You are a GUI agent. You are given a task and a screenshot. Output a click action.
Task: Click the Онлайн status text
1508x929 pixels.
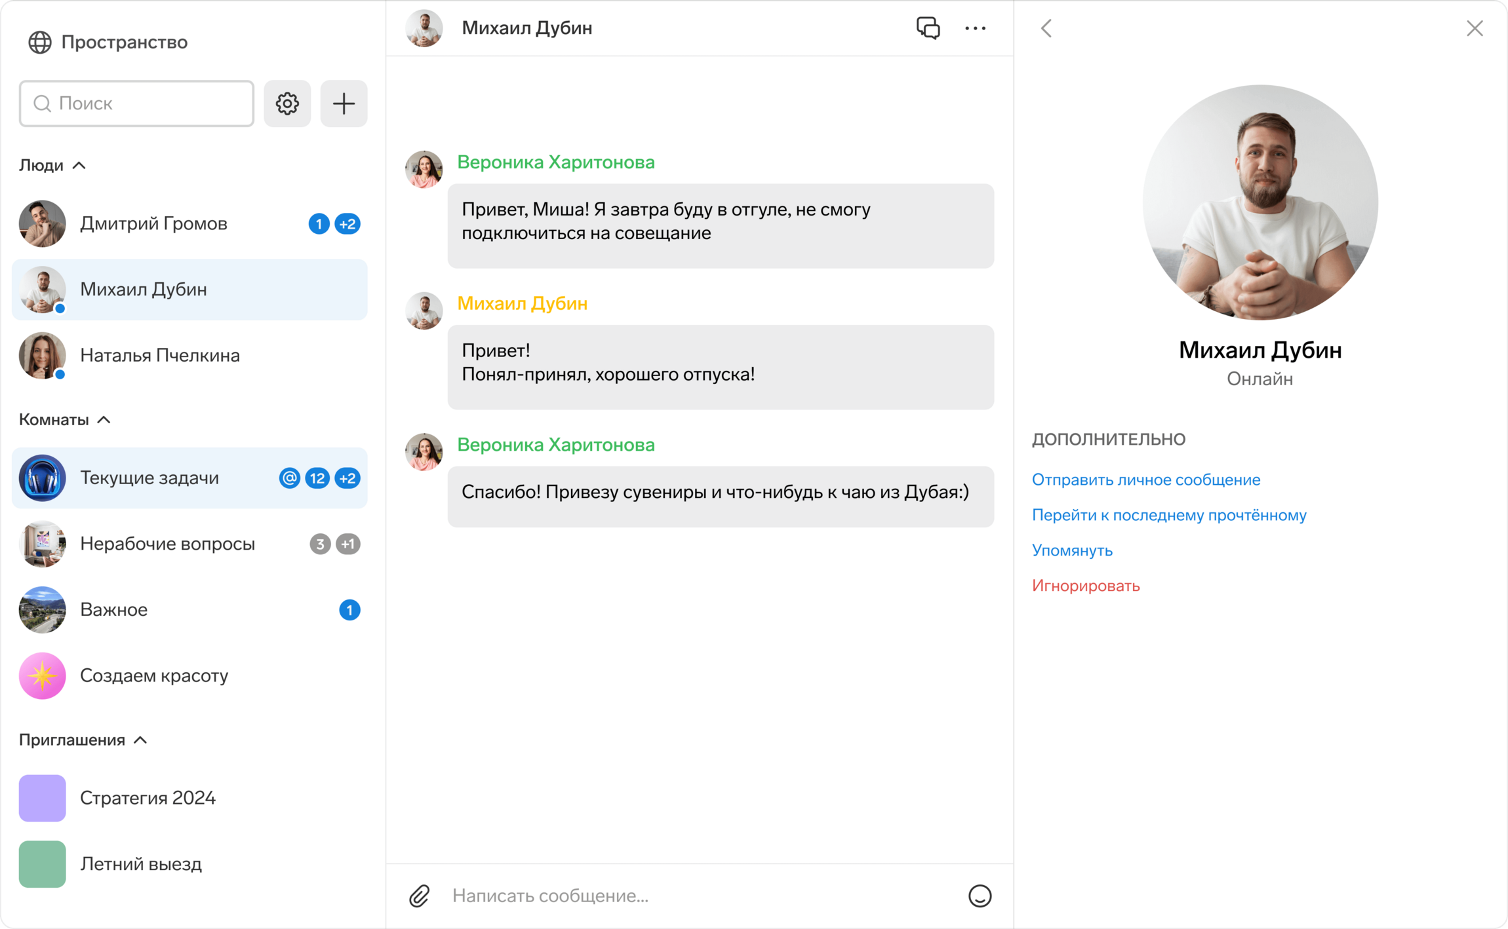1260,379
